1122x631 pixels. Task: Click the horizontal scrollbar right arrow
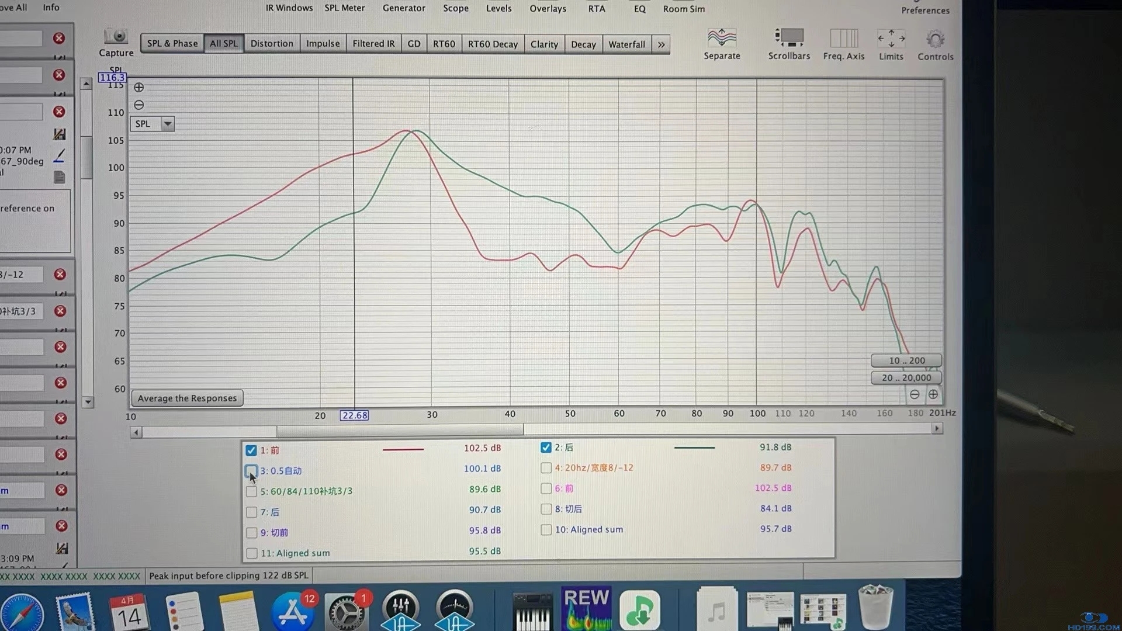click(937, 428)
